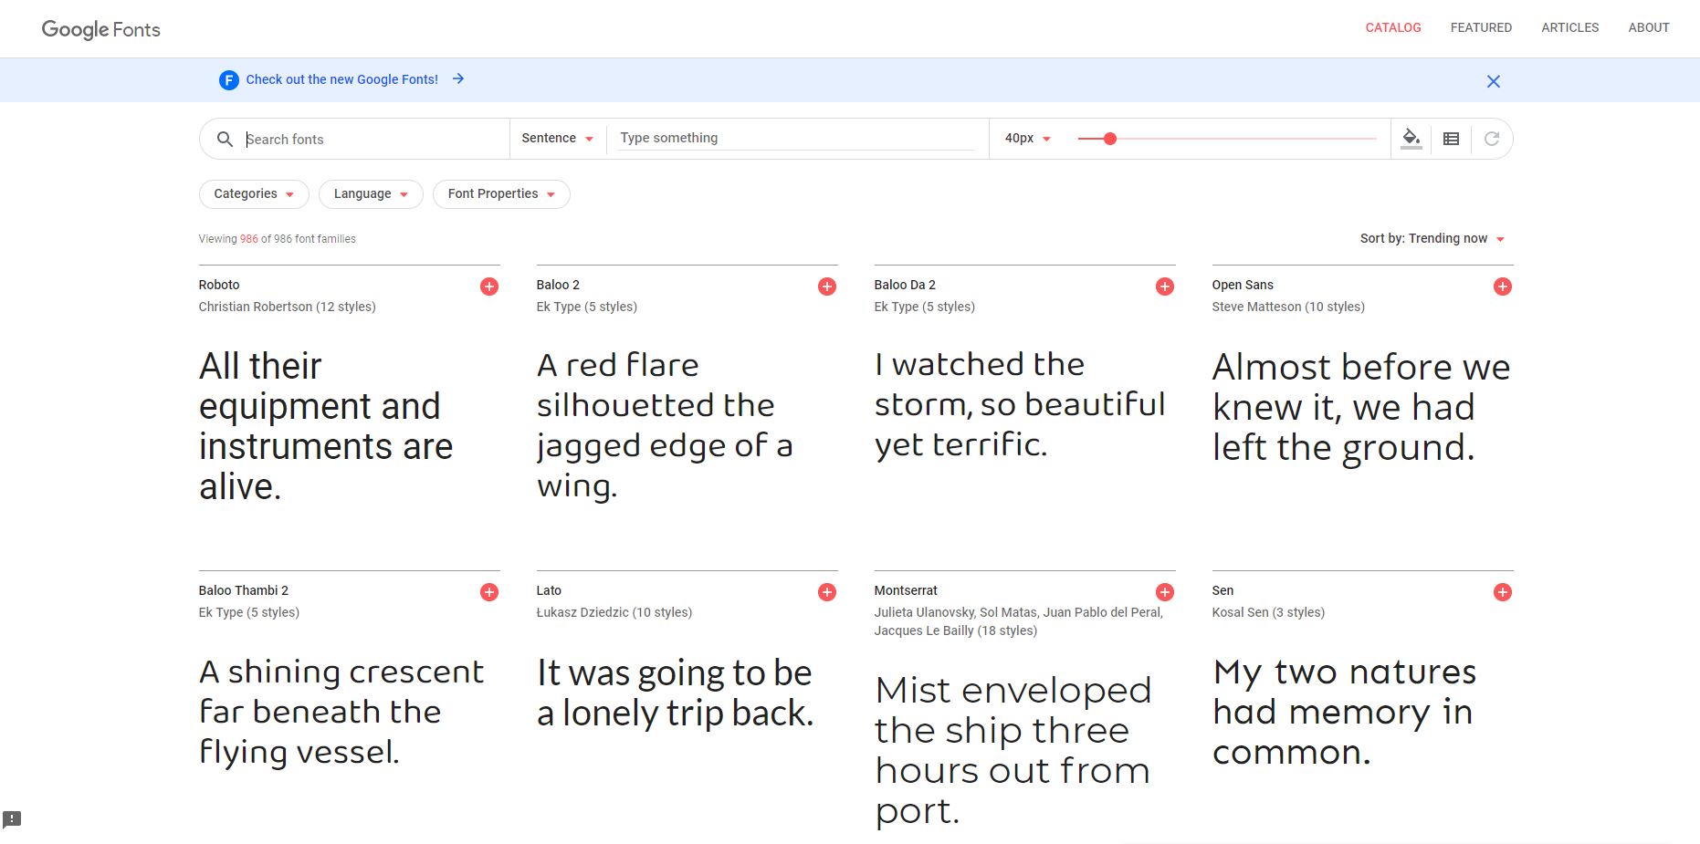Add Montserrat with the plus icon
The image size is (1700, 844).
tap(1165, 592)
